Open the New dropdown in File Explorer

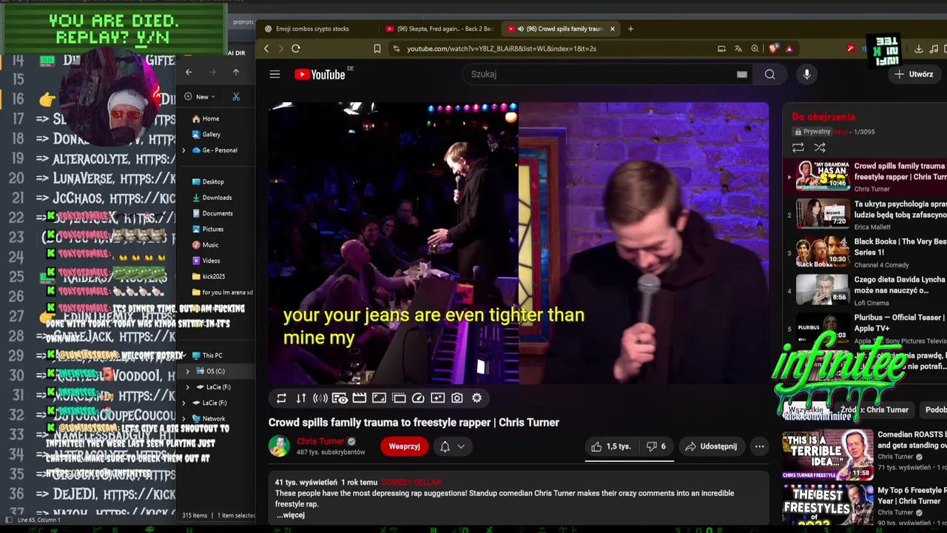coord(200,97)
